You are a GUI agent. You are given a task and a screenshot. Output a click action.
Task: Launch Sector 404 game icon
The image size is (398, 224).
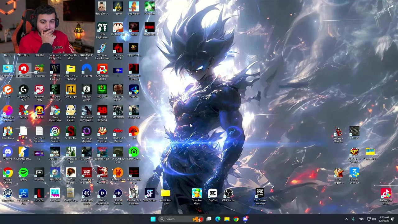[x=71, y=133]
